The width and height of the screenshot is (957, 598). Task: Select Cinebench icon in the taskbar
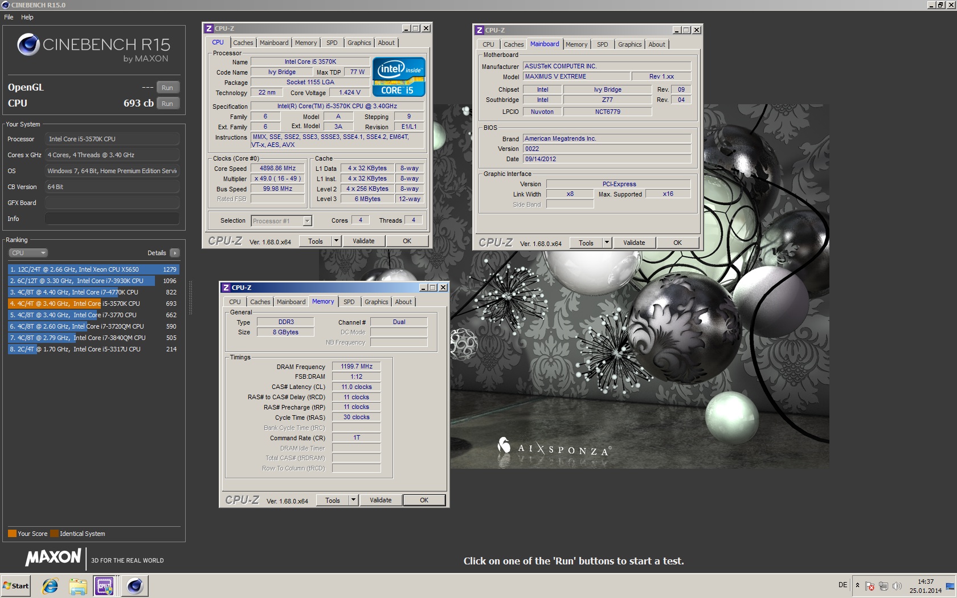pos(135,586)
